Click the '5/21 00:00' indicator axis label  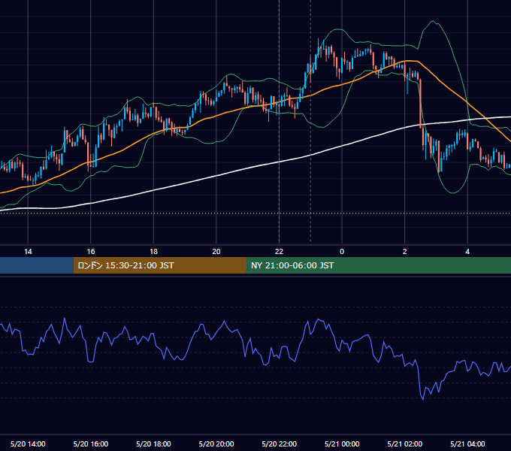342,443
